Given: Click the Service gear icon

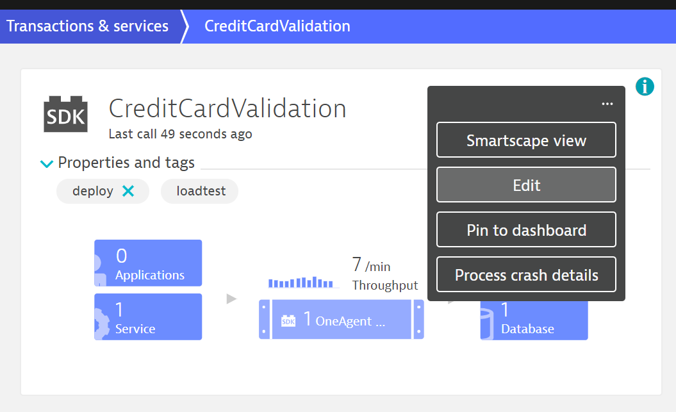Looking at the screenshot, I should pos(99,317).
